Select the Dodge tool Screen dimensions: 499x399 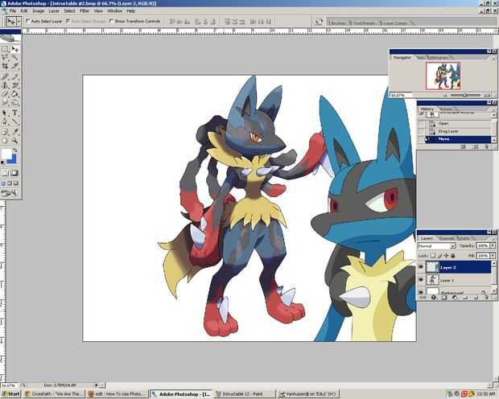click(14, 102)
